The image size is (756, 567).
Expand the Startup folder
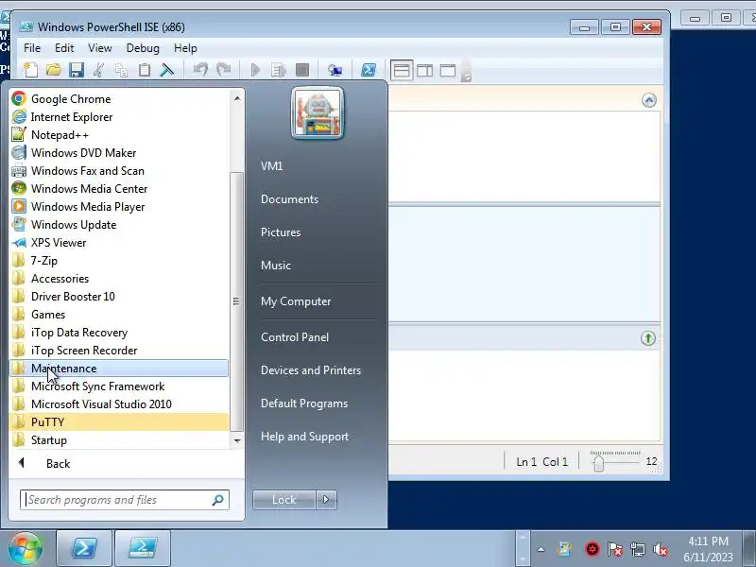point(119,440)
